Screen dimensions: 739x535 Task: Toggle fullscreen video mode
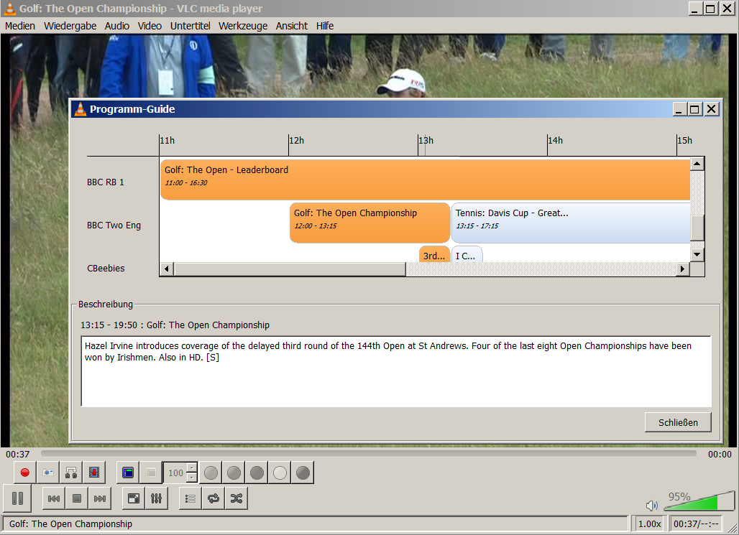[134, 498]
